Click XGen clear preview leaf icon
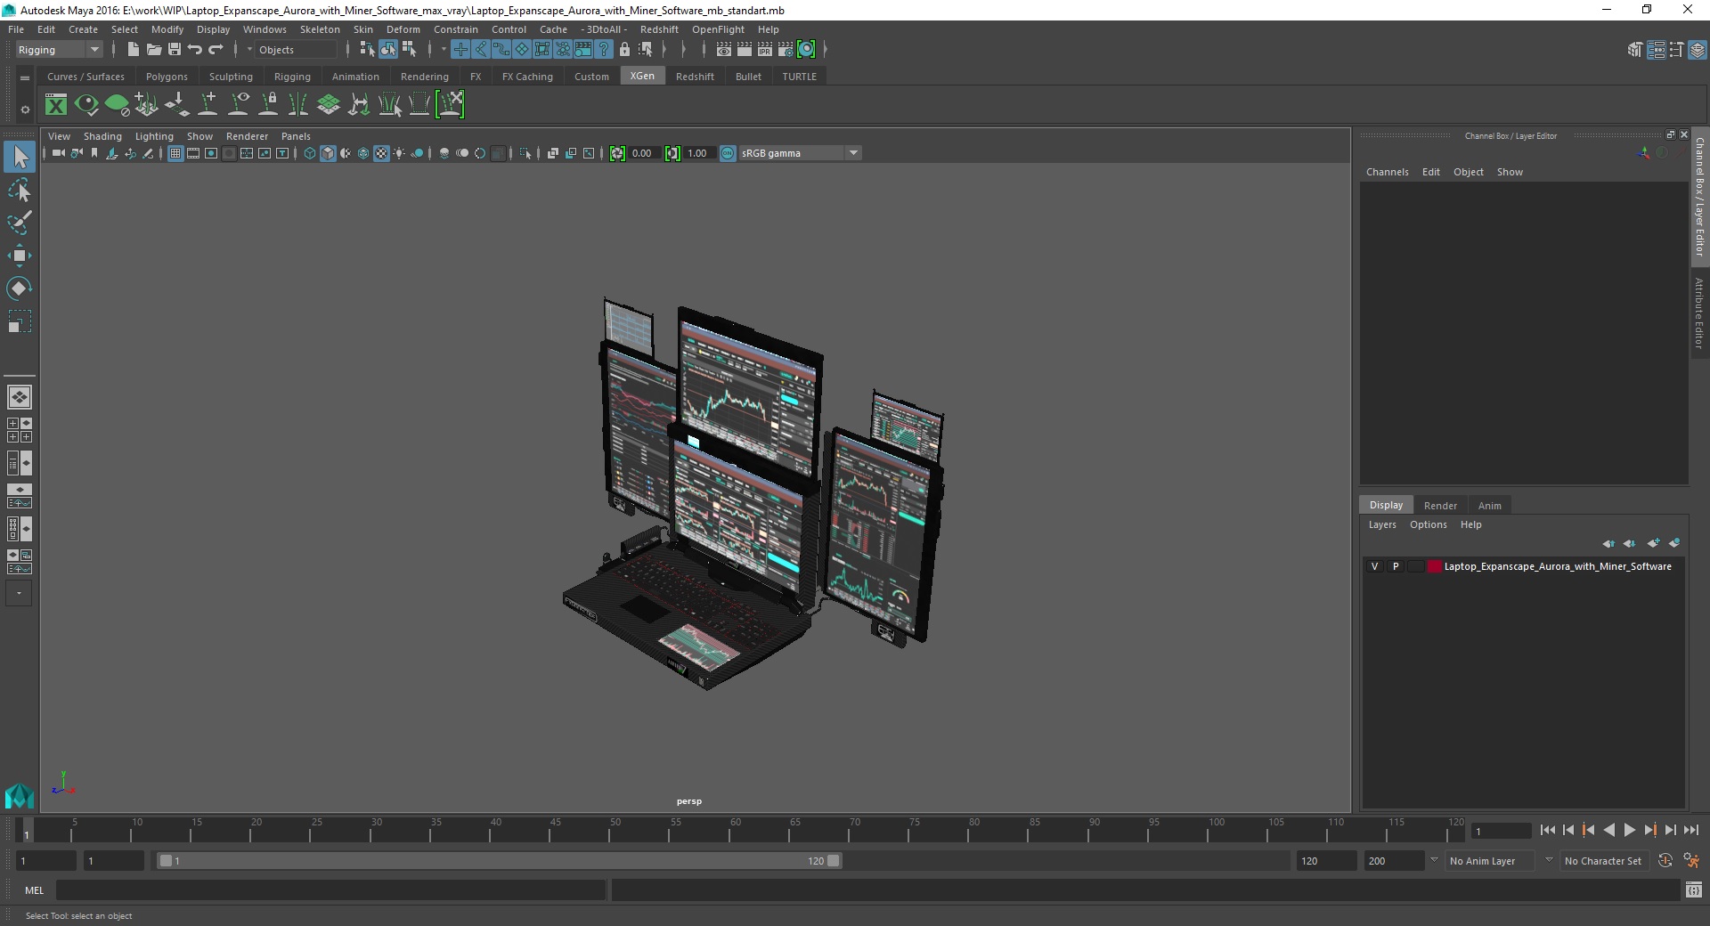Viewport: 1710px width, 926px height. click(x=117, y=105)
